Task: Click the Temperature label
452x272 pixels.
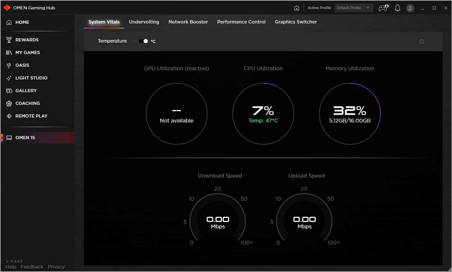Action: click(112, 41)
